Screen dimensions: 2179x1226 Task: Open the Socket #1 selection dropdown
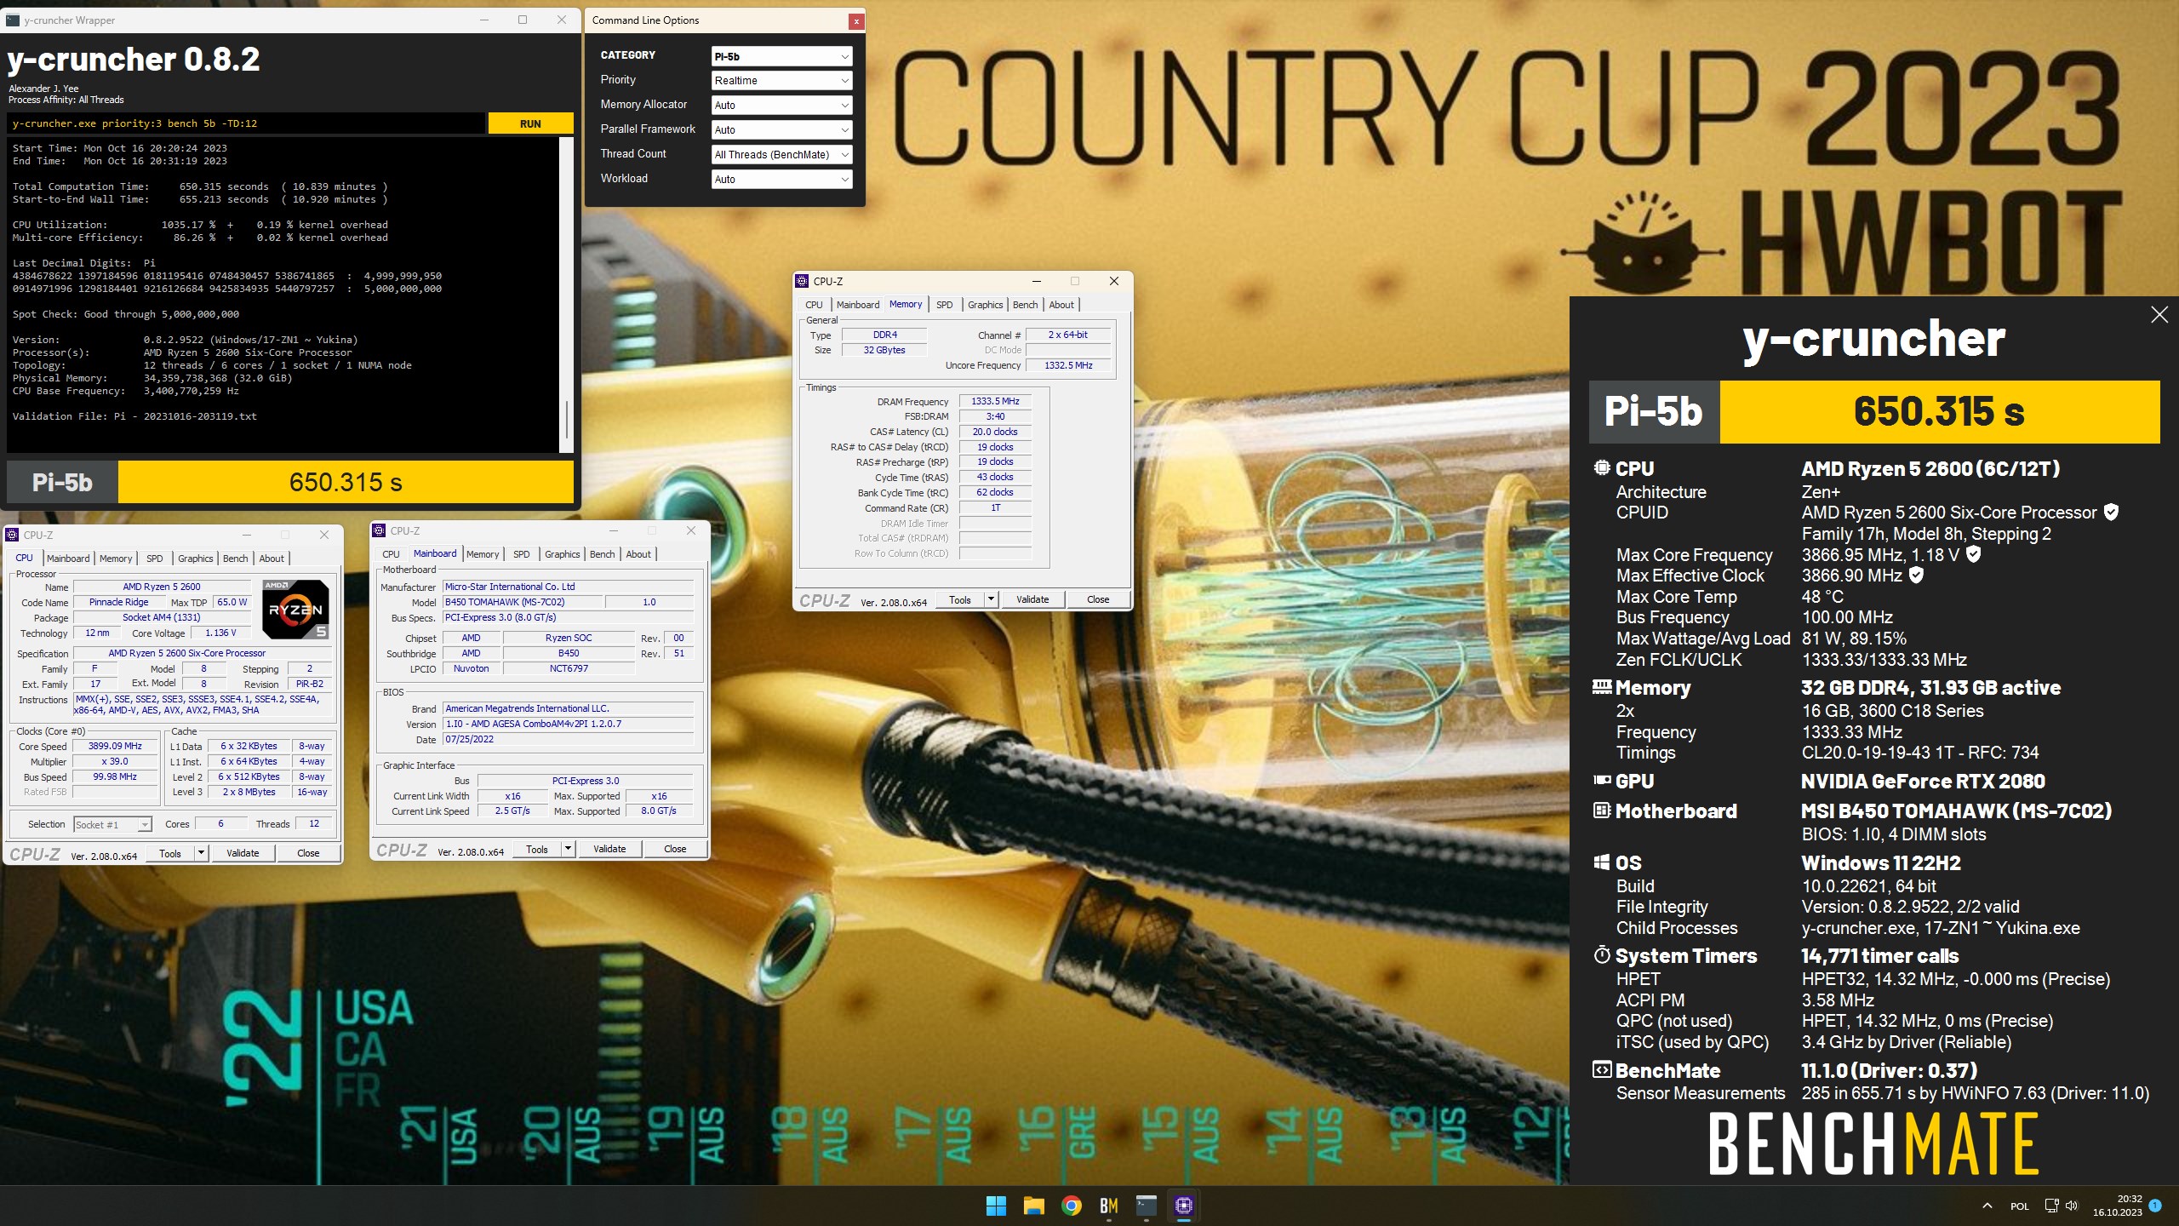pos(112,824)
